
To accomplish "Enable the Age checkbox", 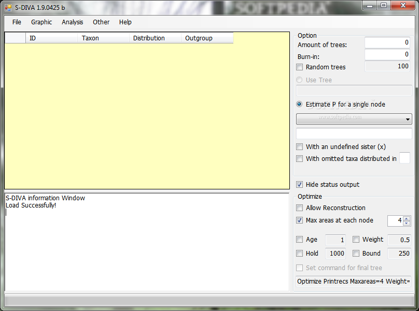I will point(300,240).
